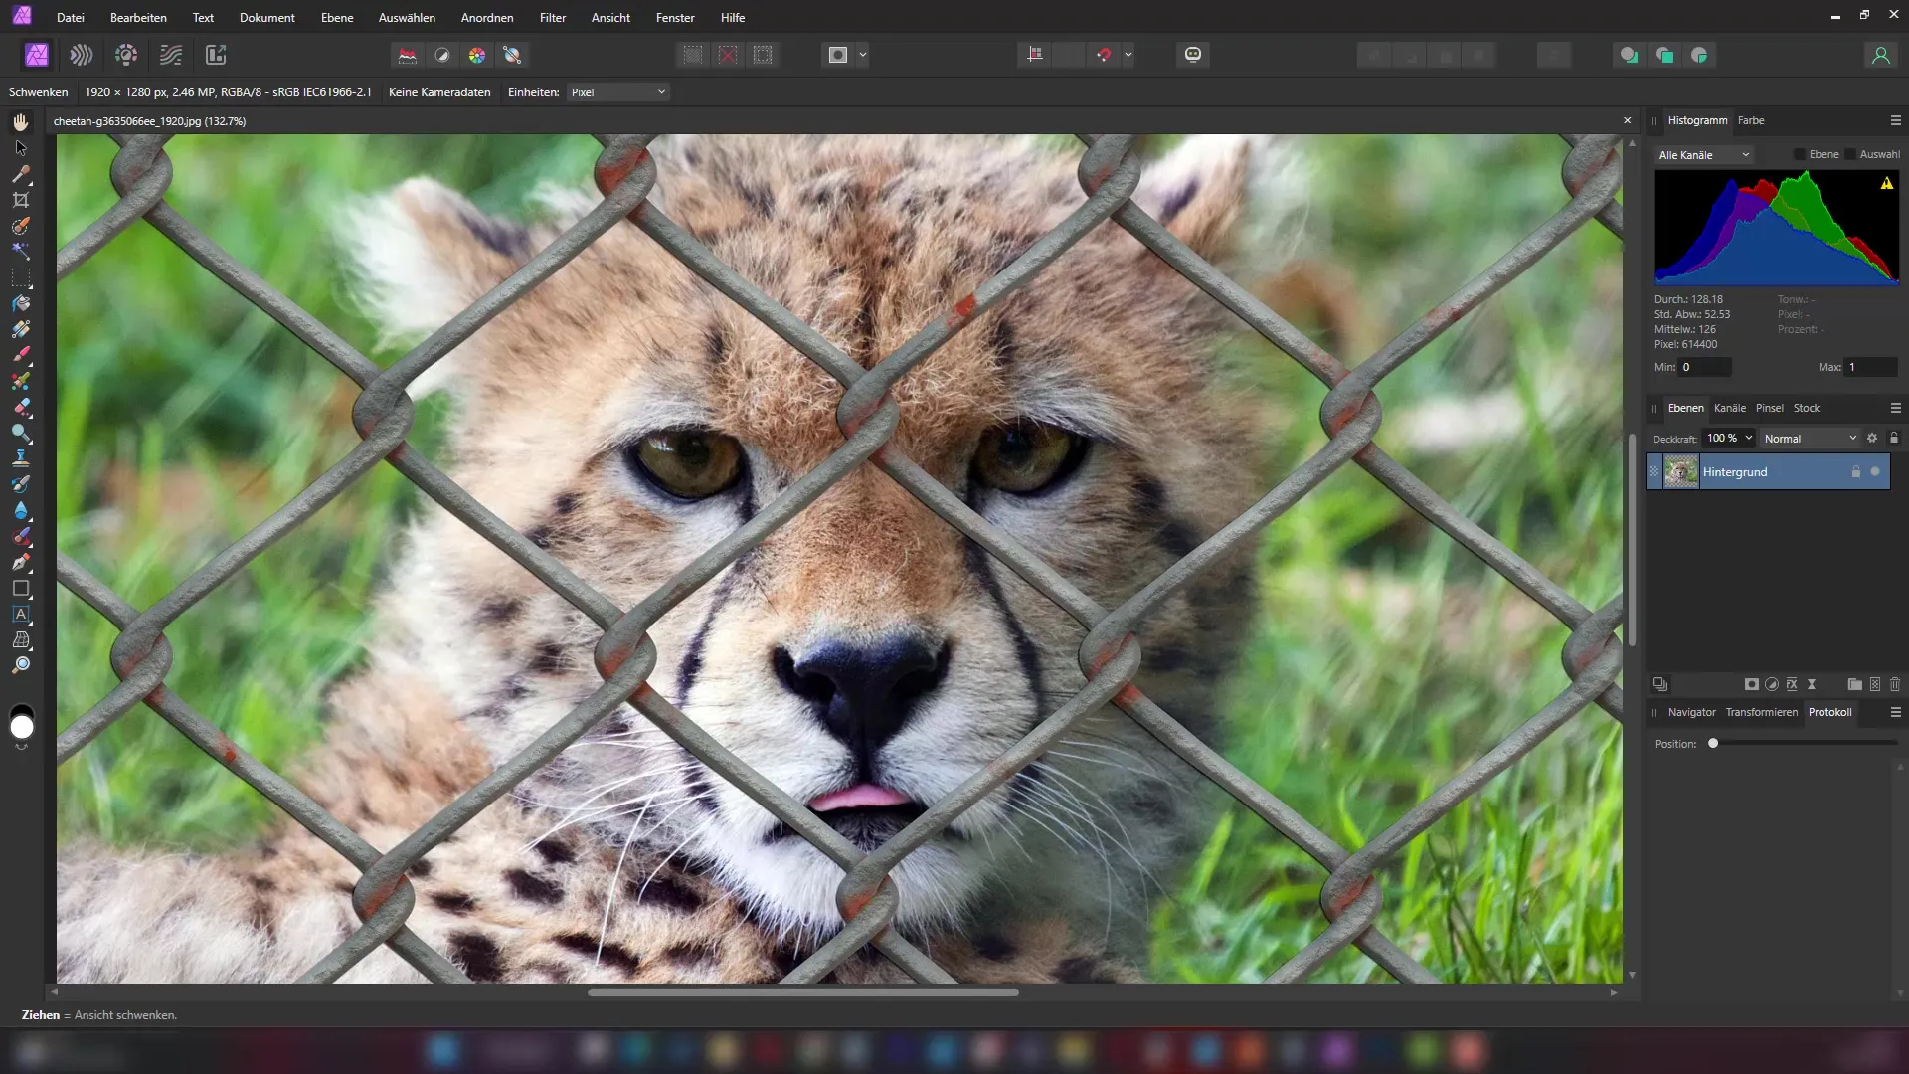Drag the horizontal scrollbar below canvas
This screenshot has height=1074, width=1909.
(805, 991)
